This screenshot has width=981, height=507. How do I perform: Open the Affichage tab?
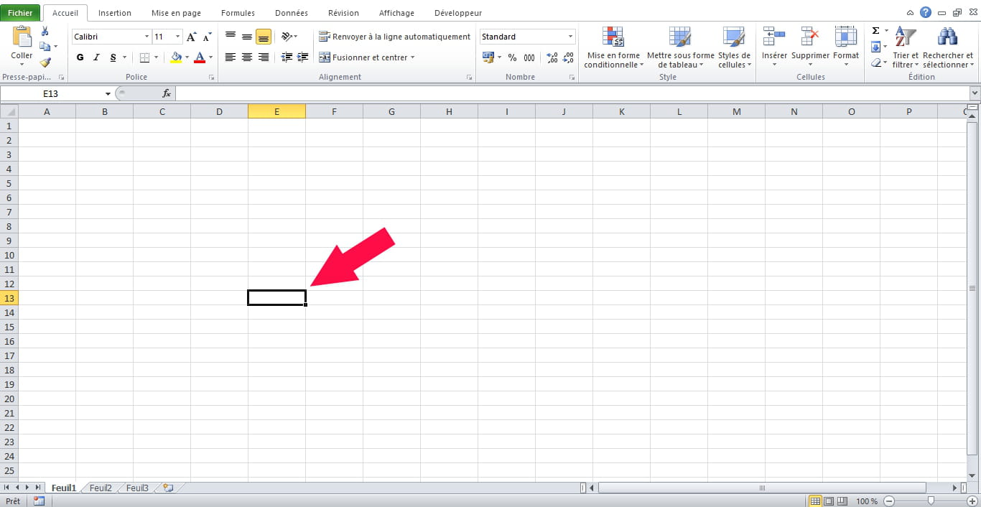pyautogui.click(x=396, y=13)
